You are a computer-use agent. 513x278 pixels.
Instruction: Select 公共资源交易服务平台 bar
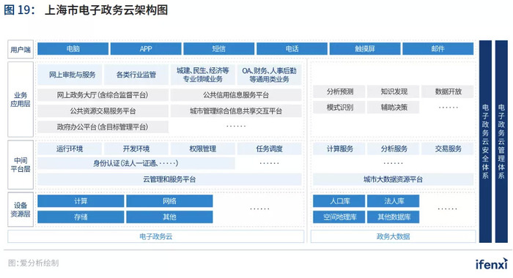pyautogui.click(x=103, y=111)
